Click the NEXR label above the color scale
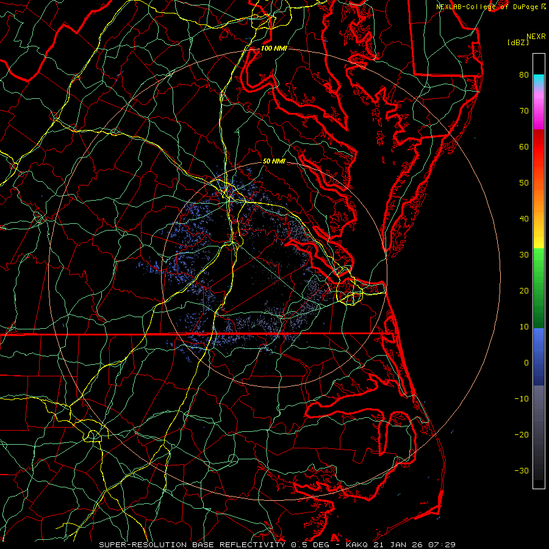The image size is (549, 549). [x=536, y=37]
